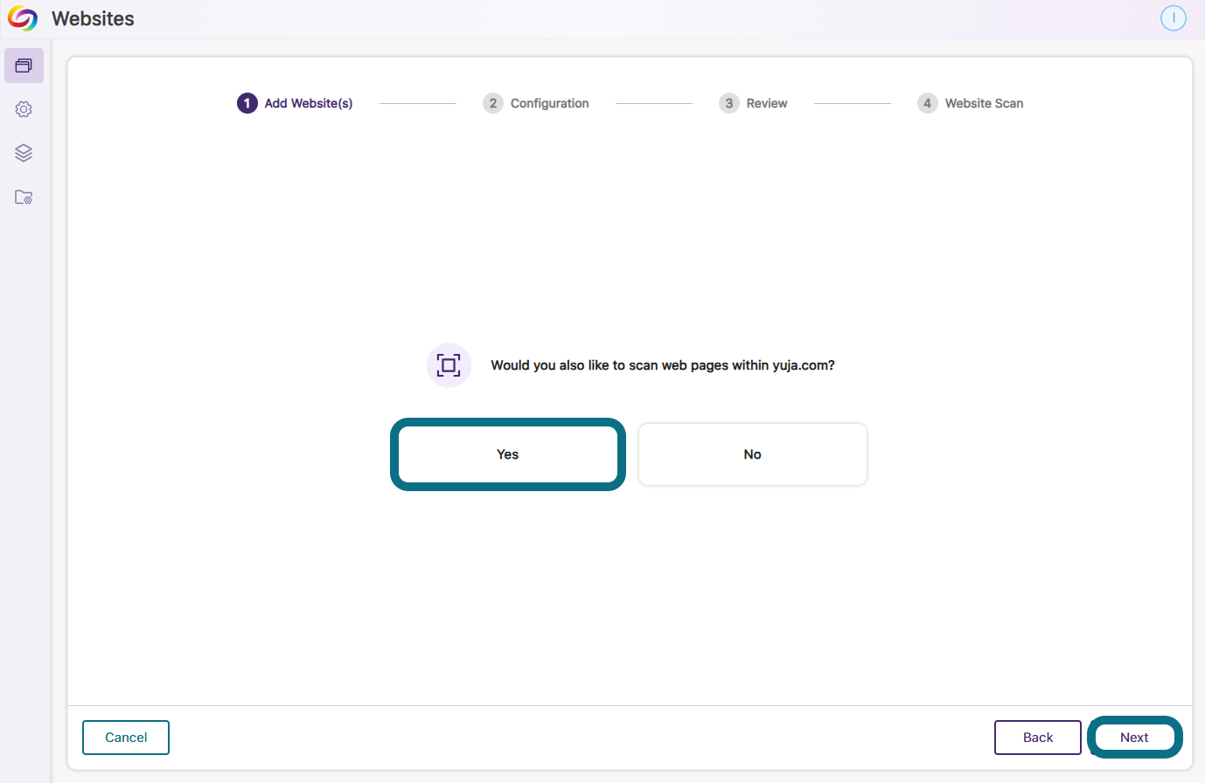
Task: Go to step 3 Review
Action: (x=753, y=103)
